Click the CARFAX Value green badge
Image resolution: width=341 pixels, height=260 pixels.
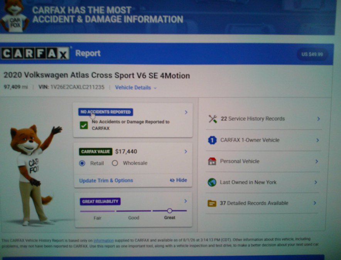pyautogui.click(x=96, y=152)
